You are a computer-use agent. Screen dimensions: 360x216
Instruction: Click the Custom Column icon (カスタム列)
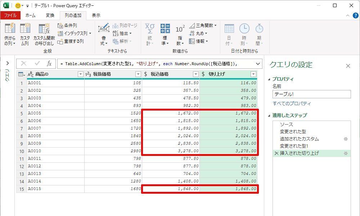click(25, 34)
